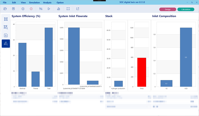Open the sliders settings icon

[x=41, y=9]
